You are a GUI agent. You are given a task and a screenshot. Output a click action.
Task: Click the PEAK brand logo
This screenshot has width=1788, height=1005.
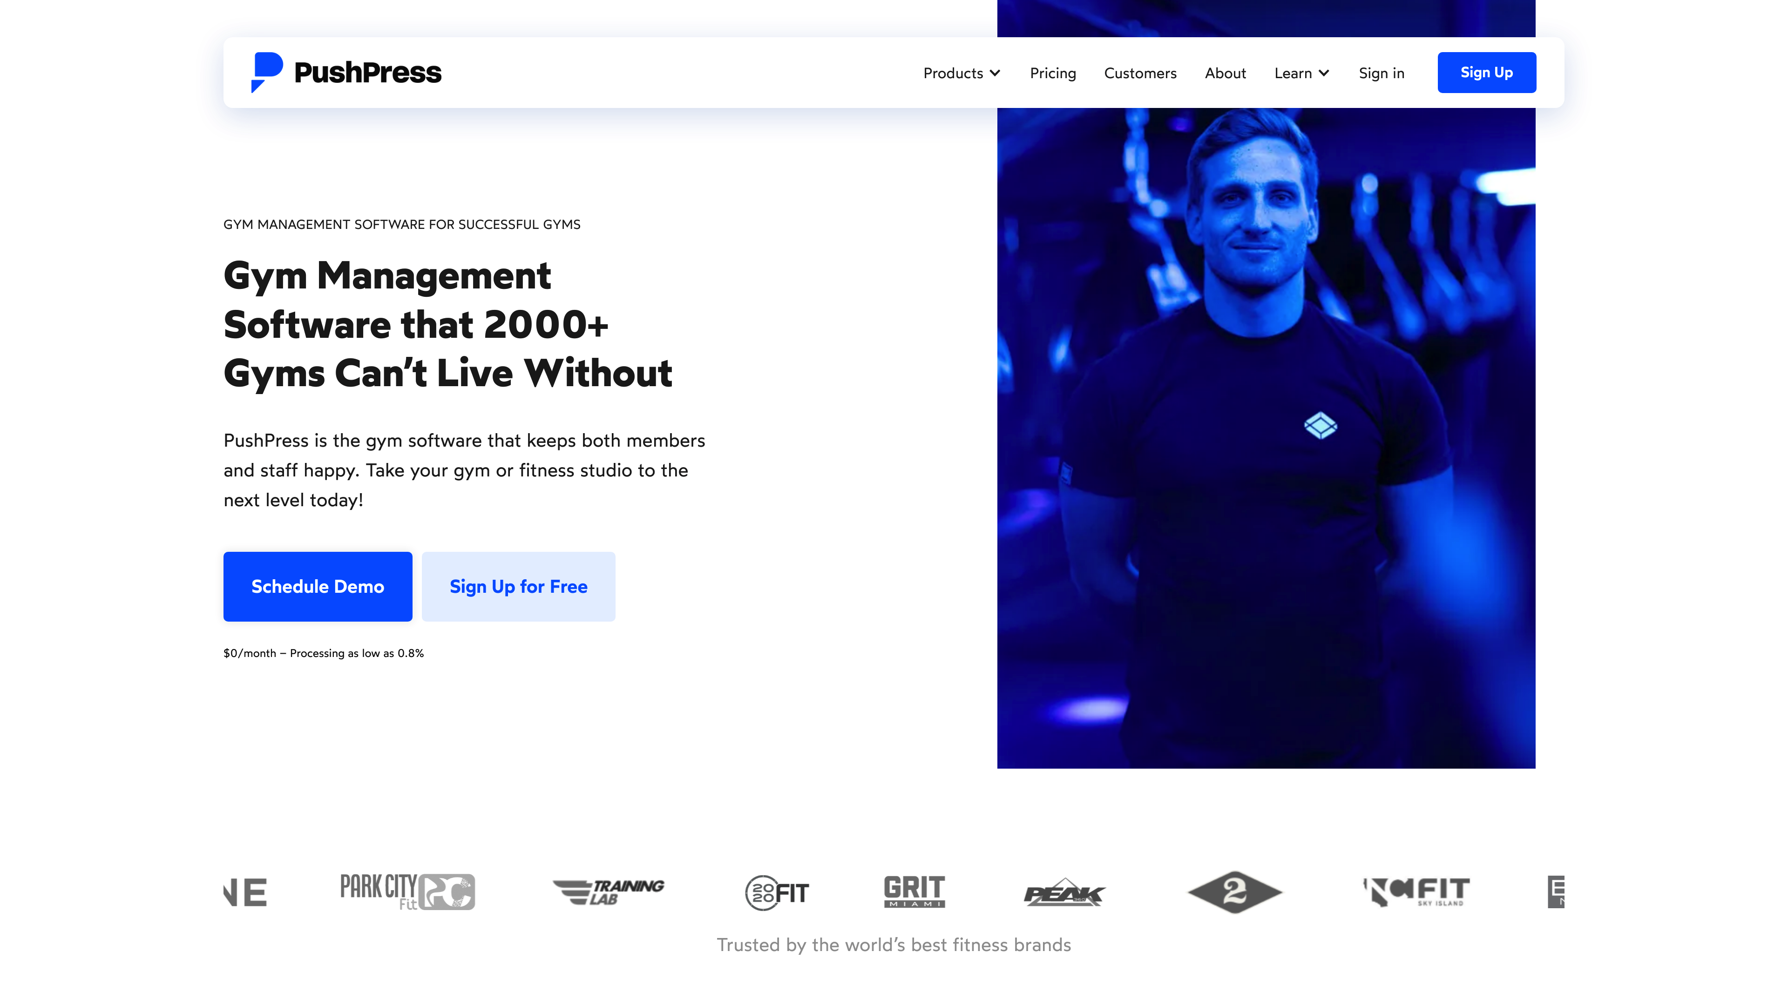1064,893
